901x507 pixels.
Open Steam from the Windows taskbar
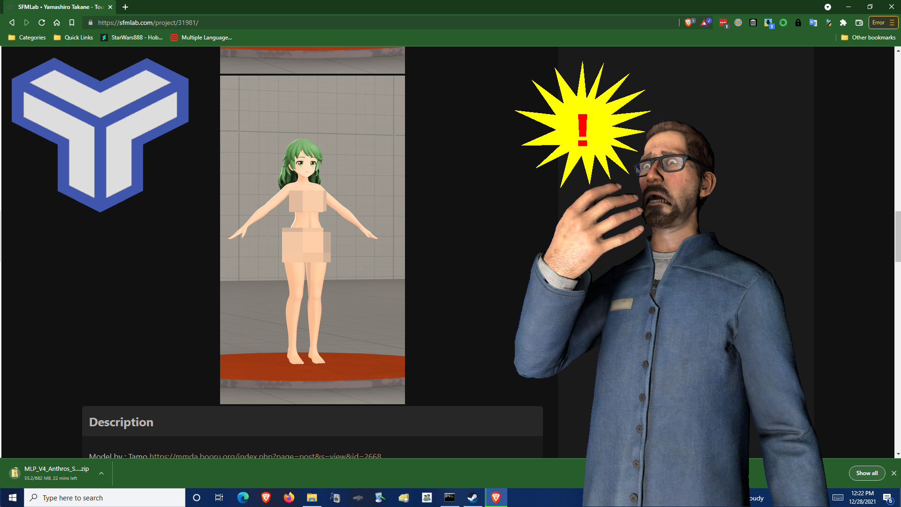tap(473, 498)
